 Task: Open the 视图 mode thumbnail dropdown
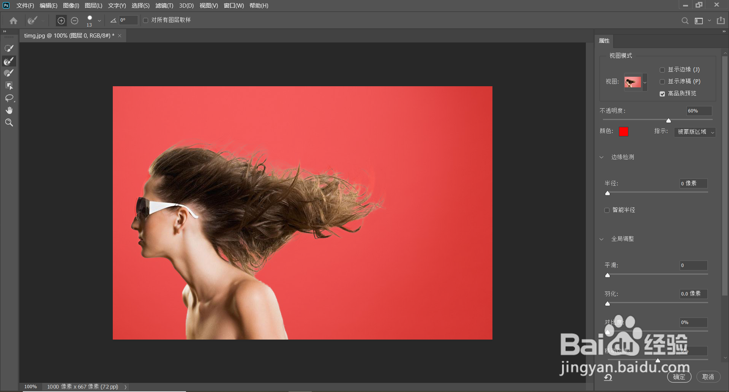click(645, 82)
